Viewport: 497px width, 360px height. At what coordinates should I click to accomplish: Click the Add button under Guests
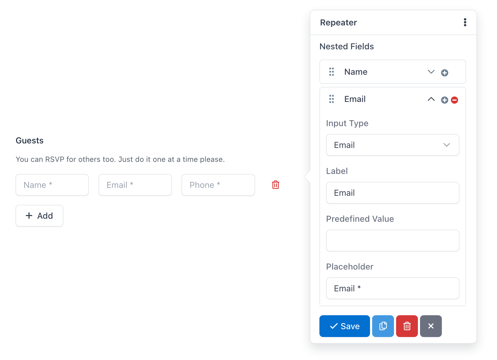pyautogui.click(x=39, y=216)
